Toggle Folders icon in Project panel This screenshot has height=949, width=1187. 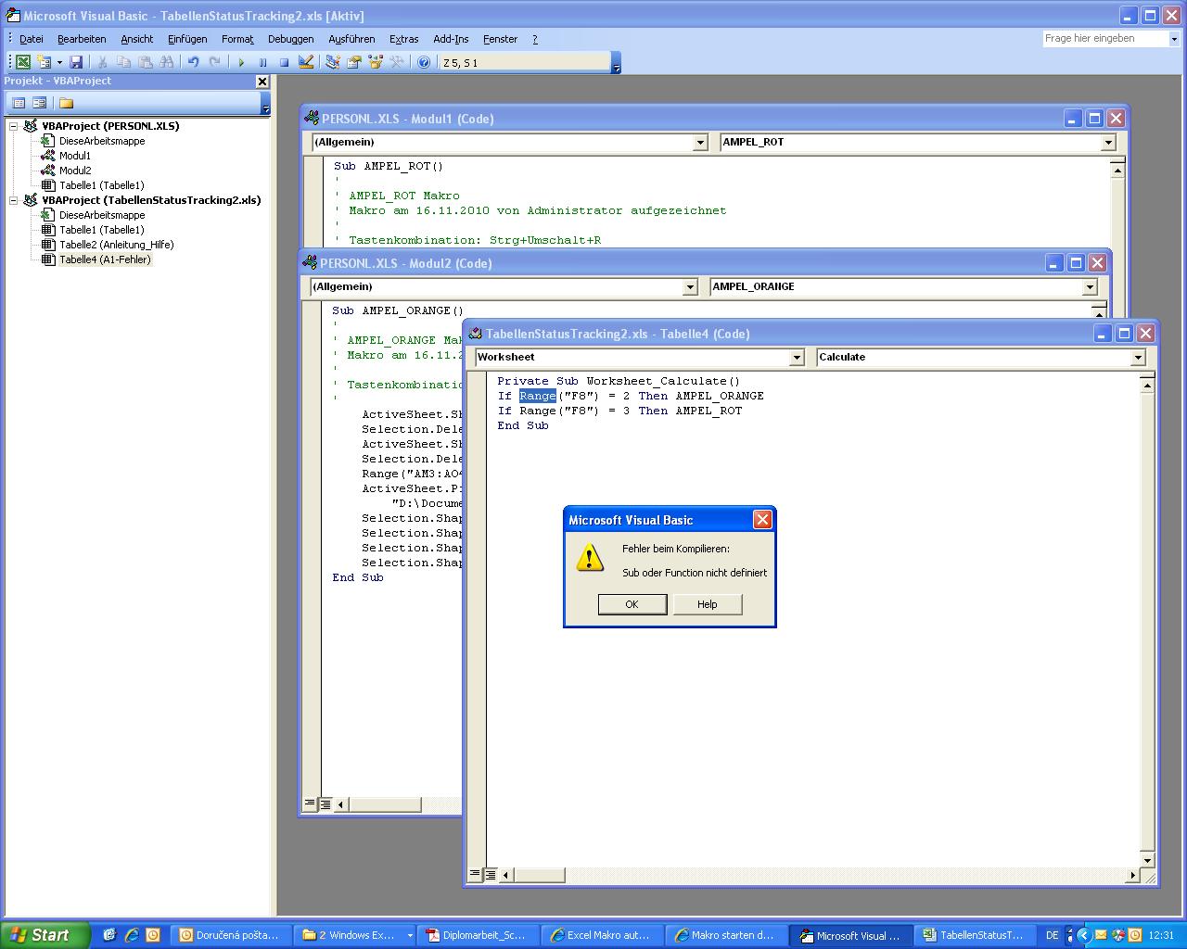pos(66,103)
